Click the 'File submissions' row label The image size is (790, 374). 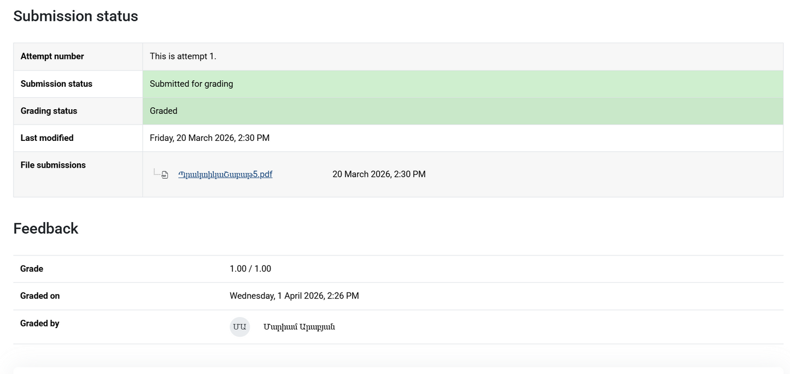pyautogui.click(x=53, y=165)
